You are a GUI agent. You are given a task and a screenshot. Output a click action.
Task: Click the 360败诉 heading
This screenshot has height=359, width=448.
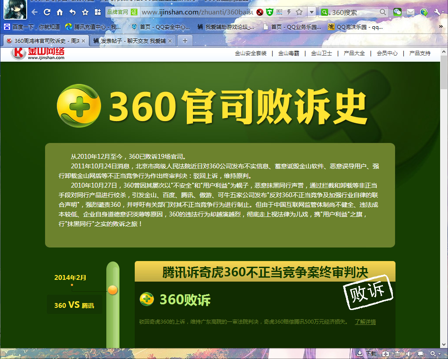185,300
